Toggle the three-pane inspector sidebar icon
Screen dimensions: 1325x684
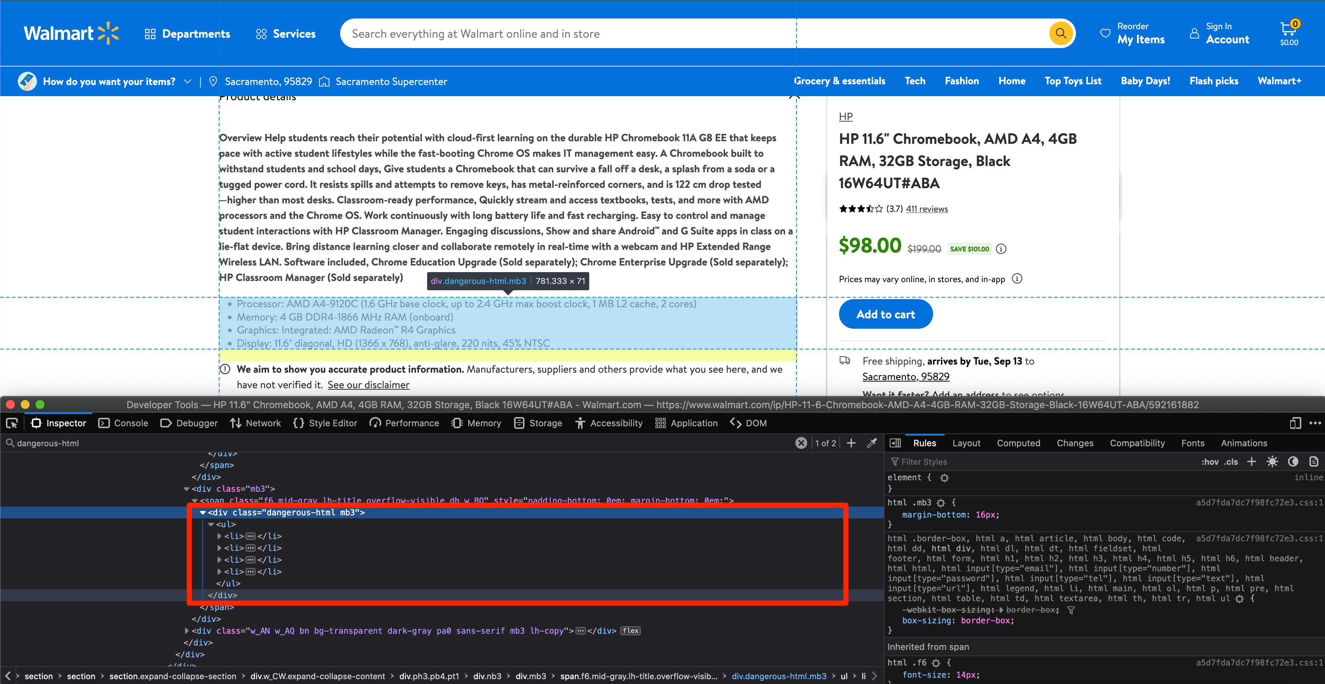[x=896, y=443]
